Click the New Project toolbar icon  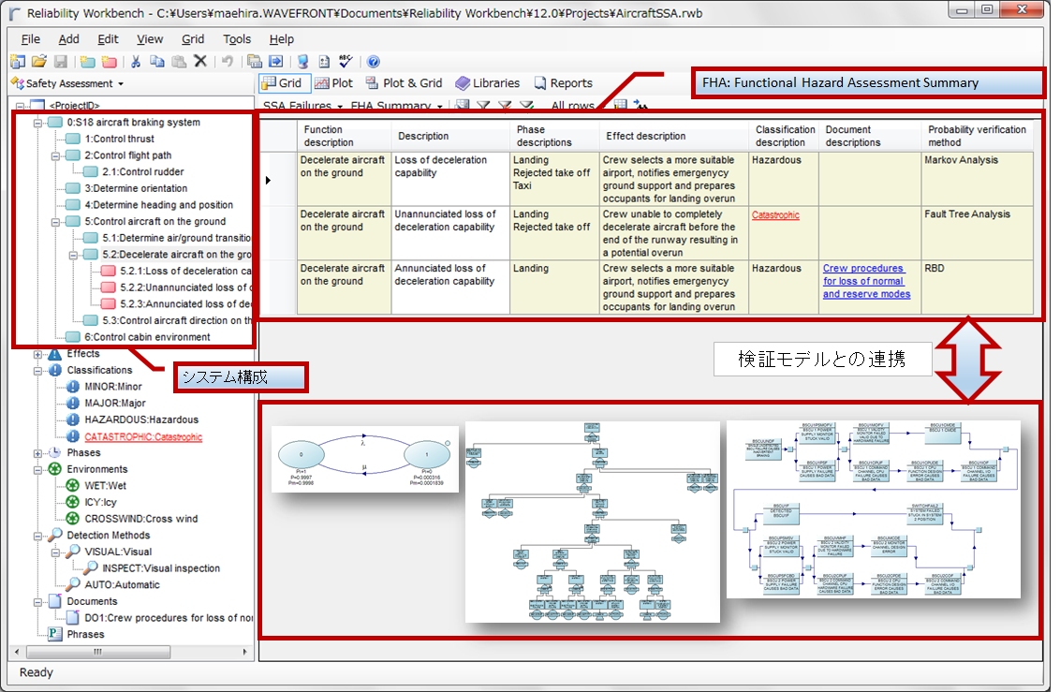(18, 62)
